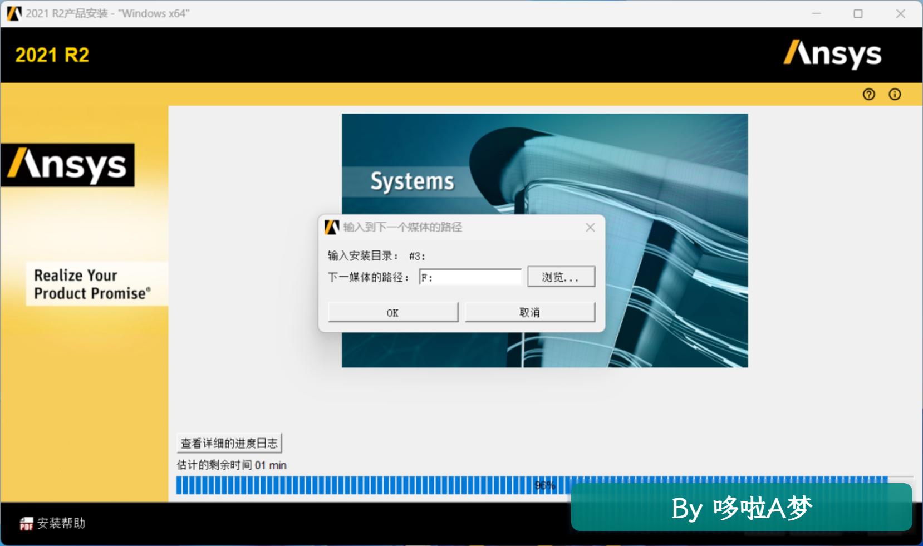Maximize the installer window
The image size is (923, 546).
coord(858,13)
